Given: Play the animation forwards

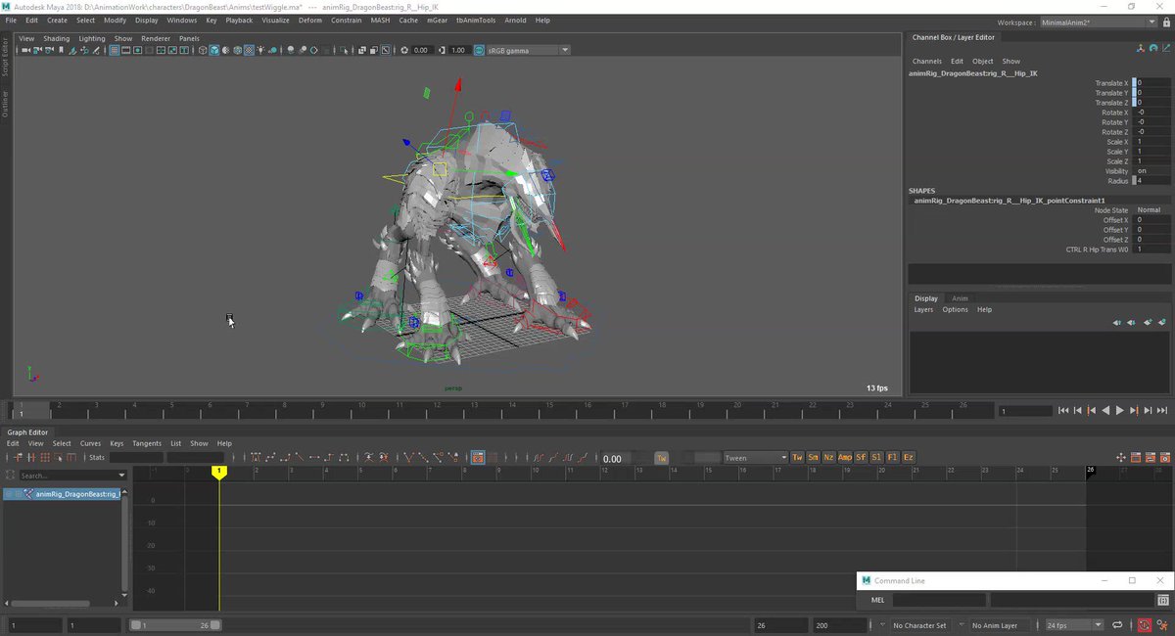Looking at the screenshot, I should [x=1120, y=411].
